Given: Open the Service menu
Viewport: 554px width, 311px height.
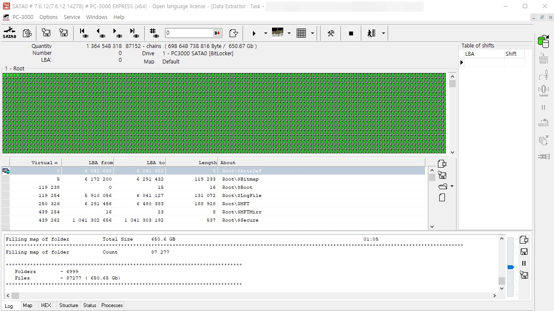Looking at the screenshot, I should (72, 17).
